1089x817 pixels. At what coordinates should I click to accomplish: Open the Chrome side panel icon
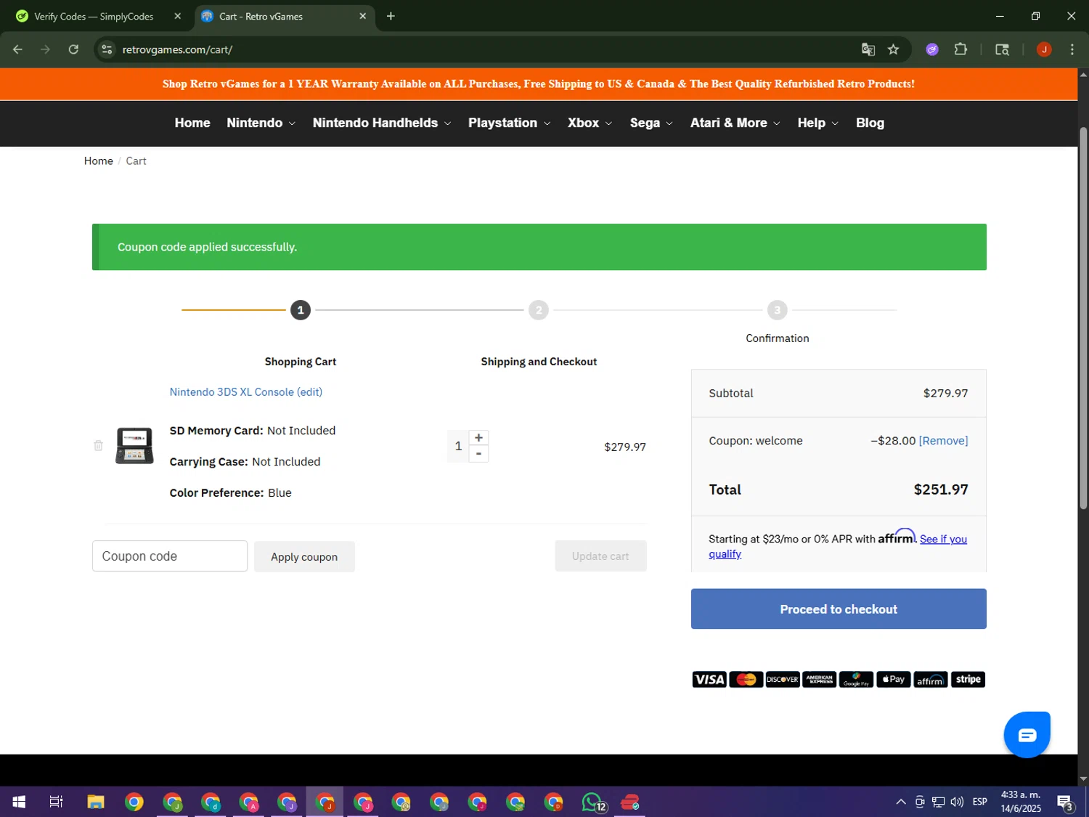pyautogui.click(x=1002, y=49)
